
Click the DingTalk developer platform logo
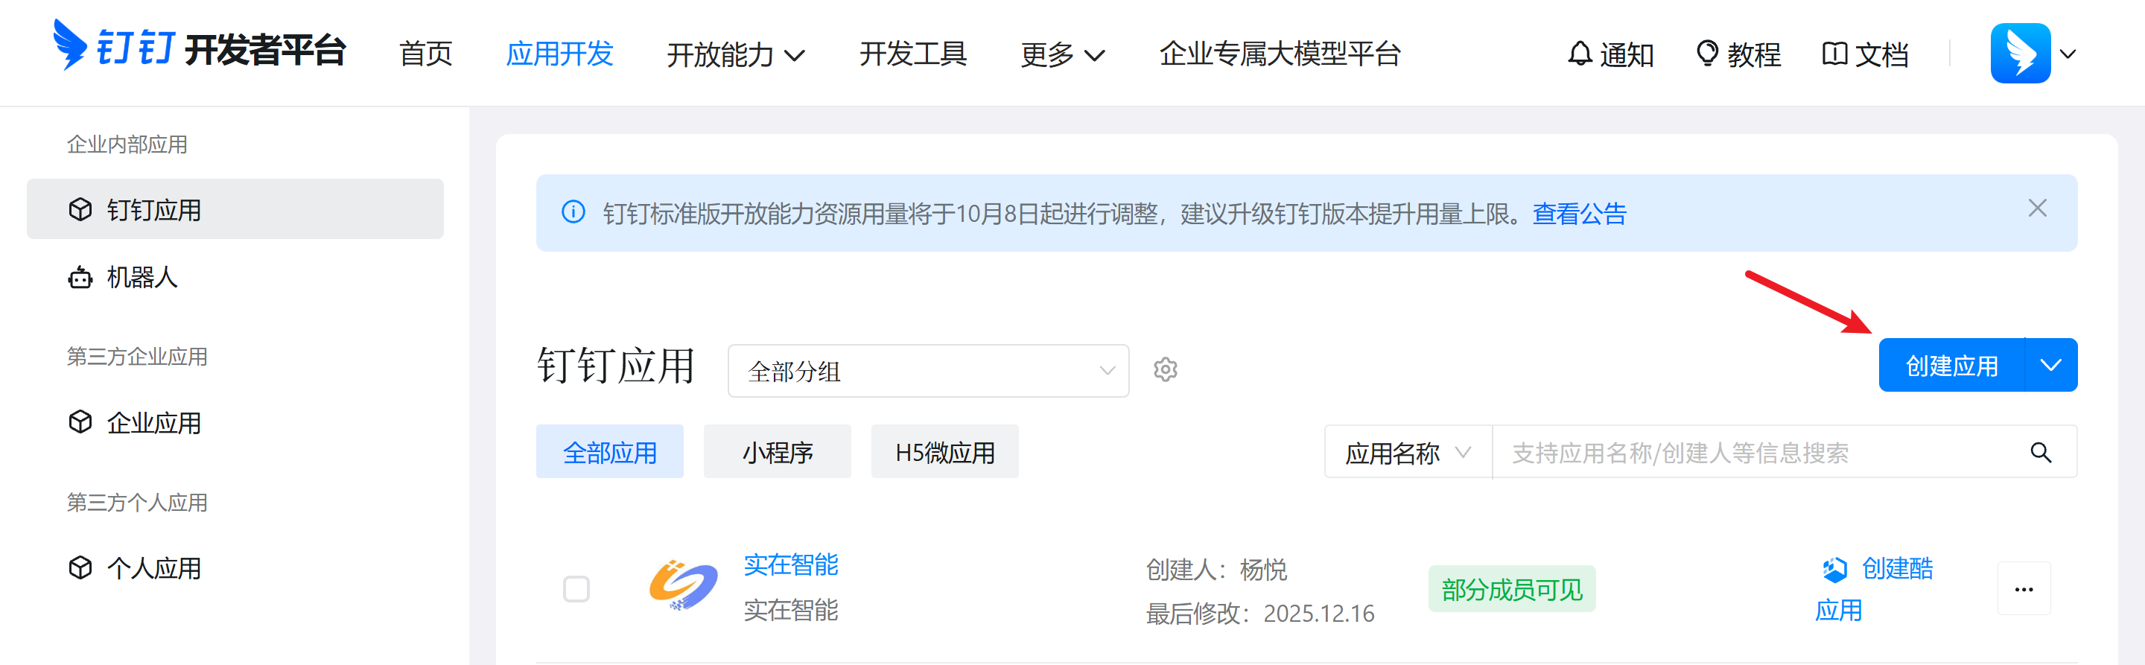point(198,48)
